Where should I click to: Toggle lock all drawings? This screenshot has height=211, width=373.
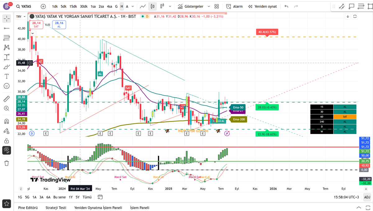coord(7,141)
